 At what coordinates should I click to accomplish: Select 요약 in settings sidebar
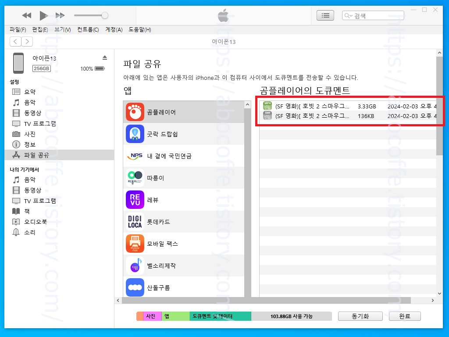pyautogui.click(x=59, y=92)
